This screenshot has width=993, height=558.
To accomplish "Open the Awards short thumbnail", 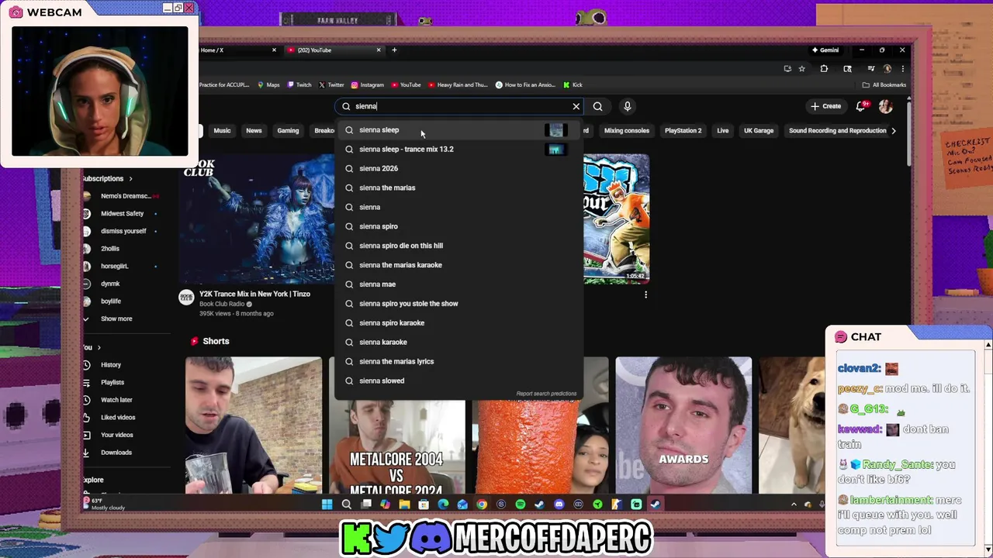I will [x=683, y=425].
